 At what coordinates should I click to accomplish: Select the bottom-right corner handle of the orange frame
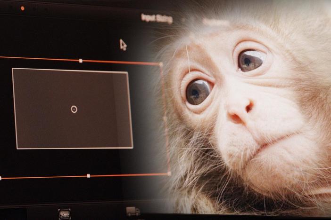169,173
